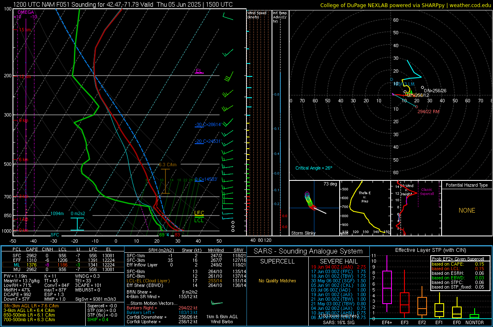The image size is (493, 327).
Task: Click the Storm Slinky panel label
Action: point(303,233)
